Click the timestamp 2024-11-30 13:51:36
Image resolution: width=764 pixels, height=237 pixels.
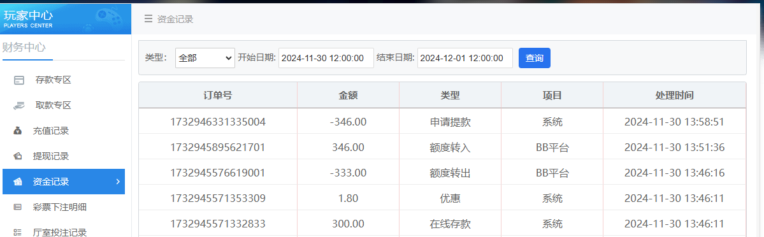tap(674, 147)
